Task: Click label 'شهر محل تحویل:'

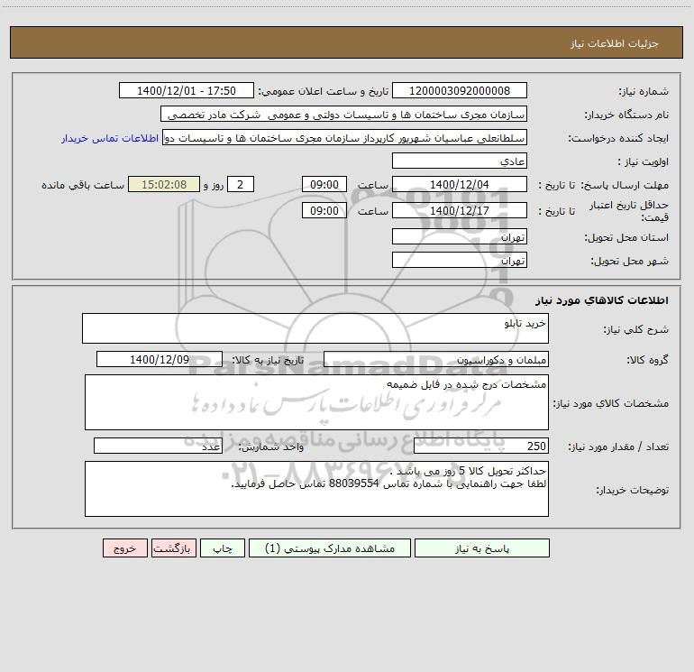Action: (629, 261)
